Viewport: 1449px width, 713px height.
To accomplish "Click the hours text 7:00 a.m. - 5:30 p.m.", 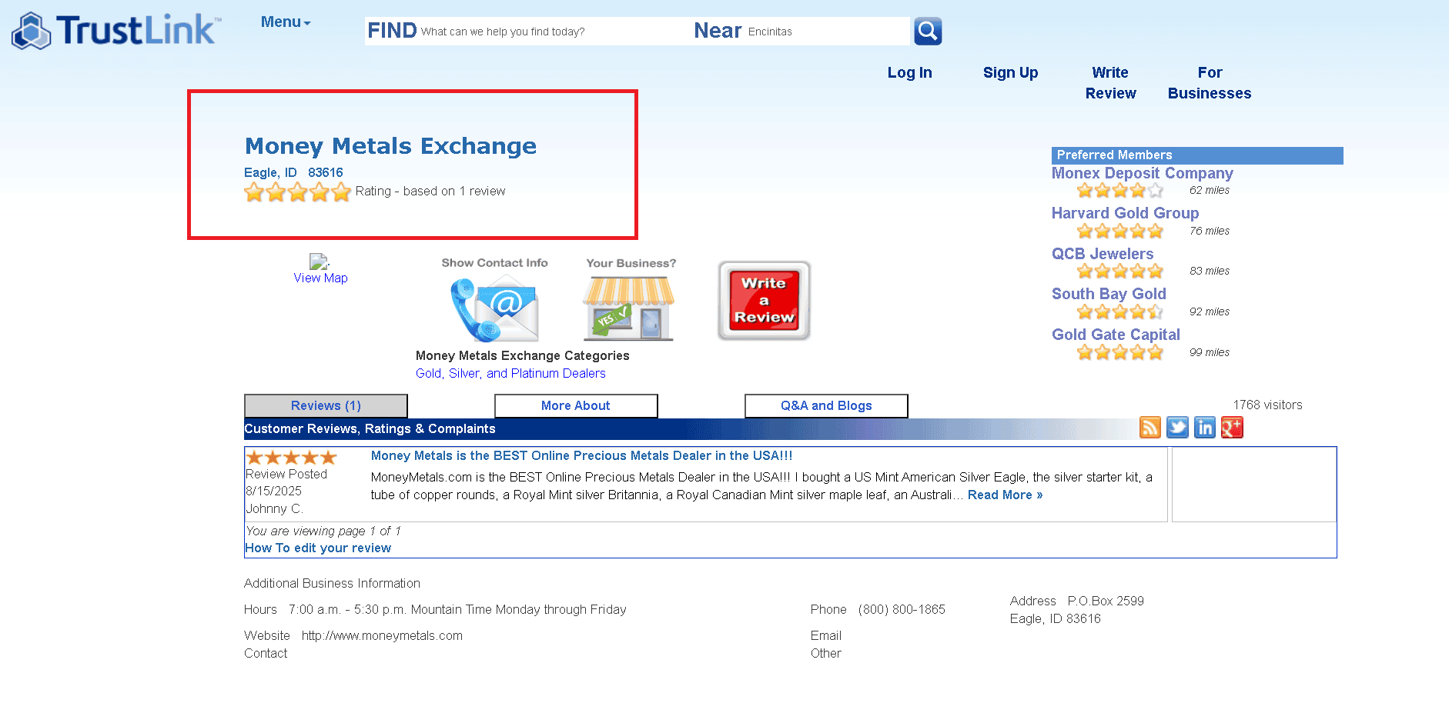I will (457, 609).
